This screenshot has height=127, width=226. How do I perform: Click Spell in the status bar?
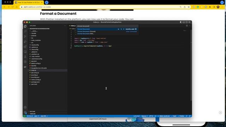click(174, 116)
